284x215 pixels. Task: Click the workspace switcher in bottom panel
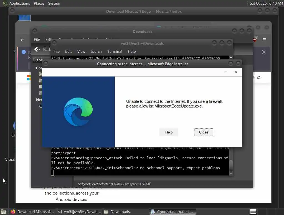pyautogui.click(x=253, y=212)
